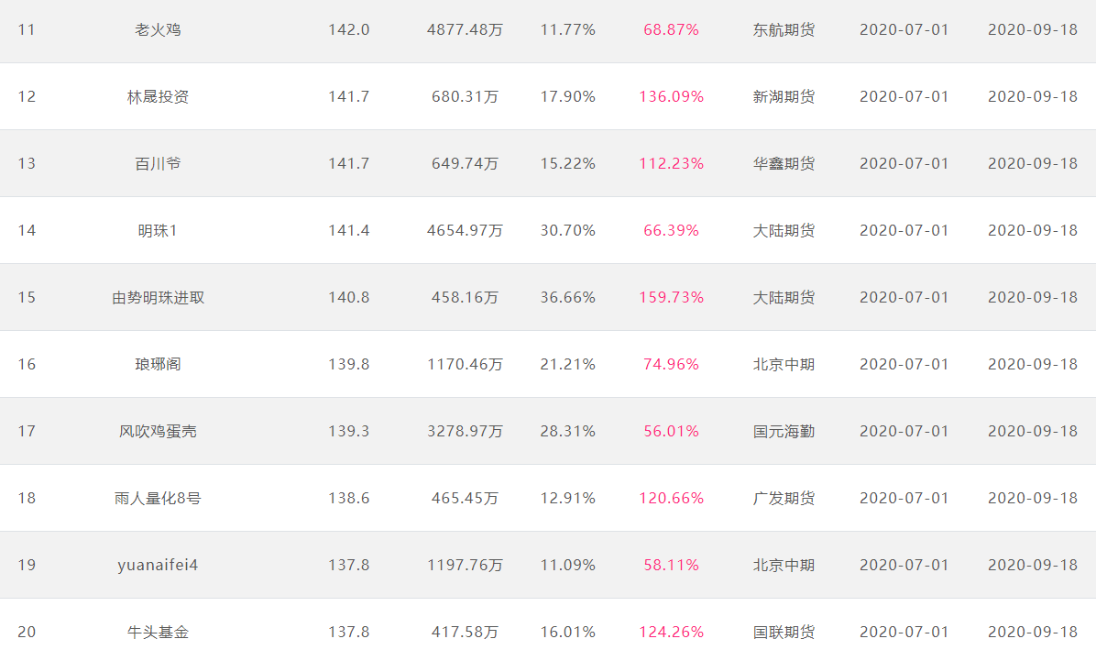Click 国联期货 broker in row 20

point(784,633)
